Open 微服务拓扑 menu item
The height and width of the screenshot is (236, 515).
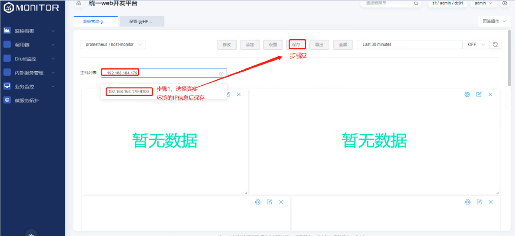tap(33, 100)
